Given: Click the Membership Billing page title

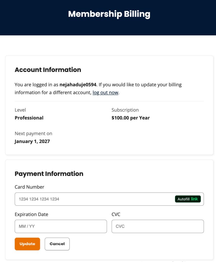Looking at the screenshot, I should click(109, 14).
